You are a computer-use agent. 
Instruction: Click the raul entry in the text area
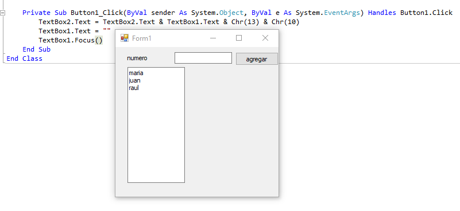pos(133,88)
